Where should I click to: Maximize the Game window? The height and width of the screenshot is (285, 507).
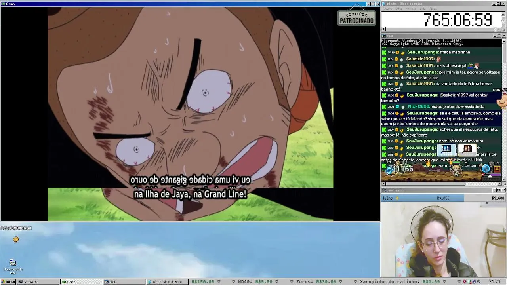pyautogui.click(x=373, y=4)
